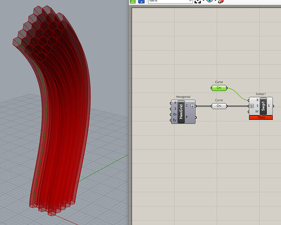Click the Sweep1 M miter input

coord(257,111)
